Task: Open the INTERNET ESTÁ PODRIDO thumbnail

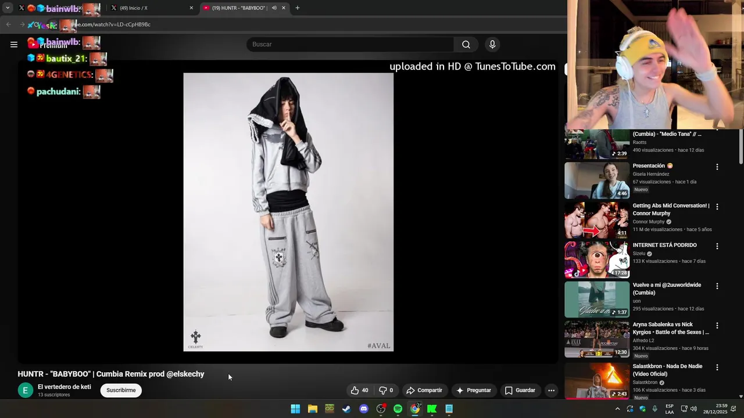Action: point(597,260)
